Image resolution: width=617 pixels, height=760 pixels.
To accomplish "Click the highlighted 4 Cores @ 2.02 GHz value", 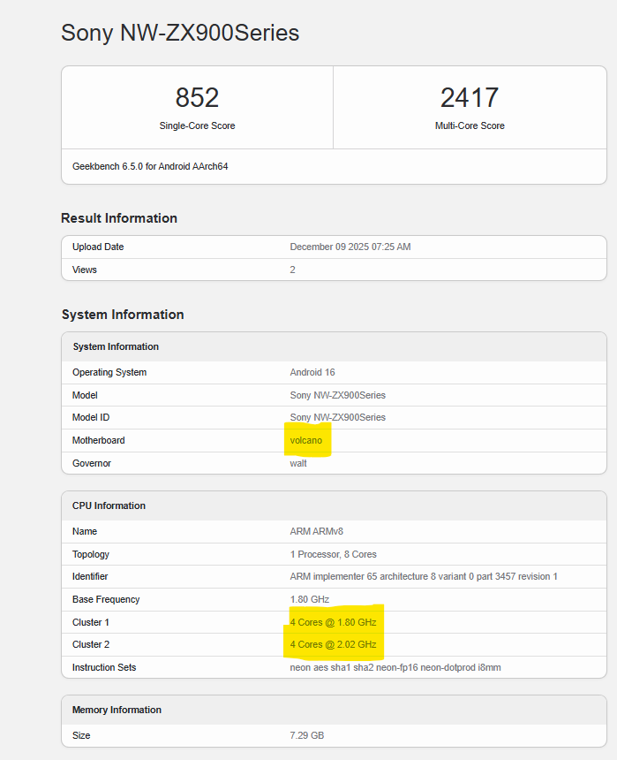I will tap(334, 644).
